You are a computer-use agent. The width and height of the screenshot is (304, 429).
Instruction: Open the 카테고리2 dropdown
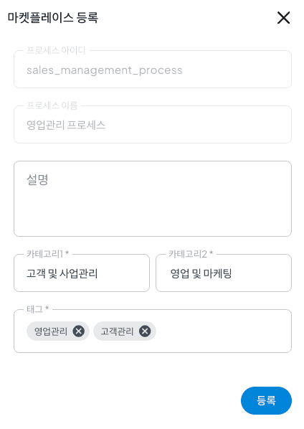(224, 273)
